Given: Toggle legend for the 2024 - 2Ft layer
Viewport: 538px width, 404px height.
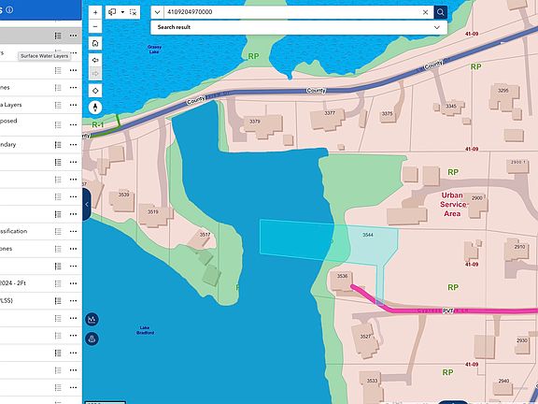Looking at the screenshot, I should point(58,283).
